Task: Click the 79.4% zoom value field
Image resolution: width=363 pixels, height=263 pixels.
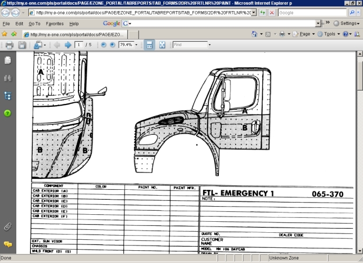Action: 126,45
